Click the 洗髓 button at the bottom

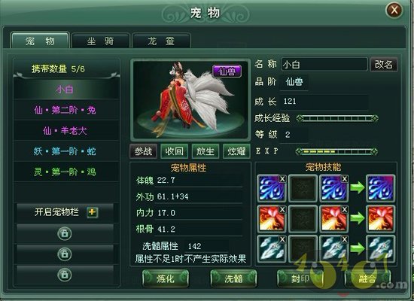tap(233, 278)
